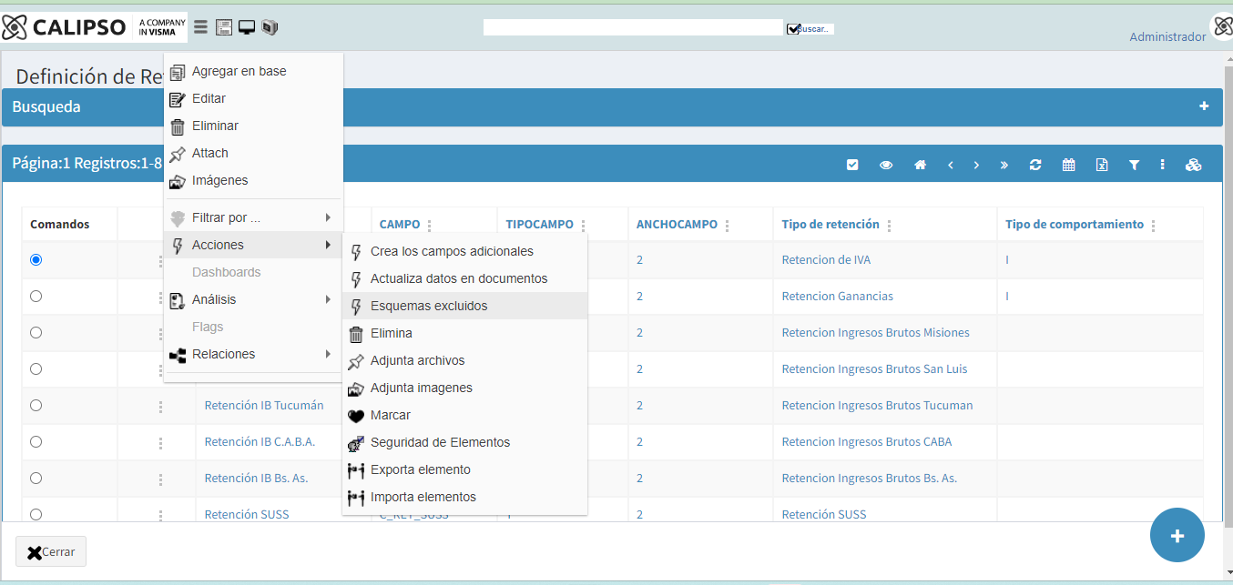Viewport: 1233px width, 585px height.
Task: Open vertical dots menu in the results toolbar
Action: (x=1163, y=165)
